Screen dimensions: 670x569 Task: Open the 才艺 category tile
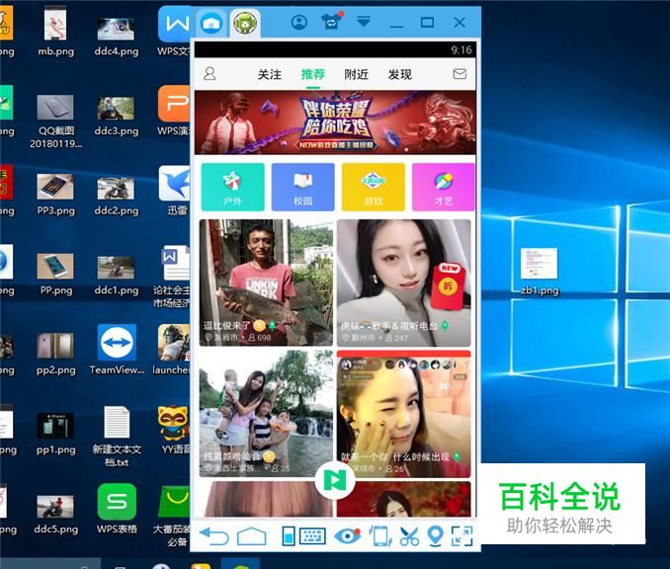443,187
